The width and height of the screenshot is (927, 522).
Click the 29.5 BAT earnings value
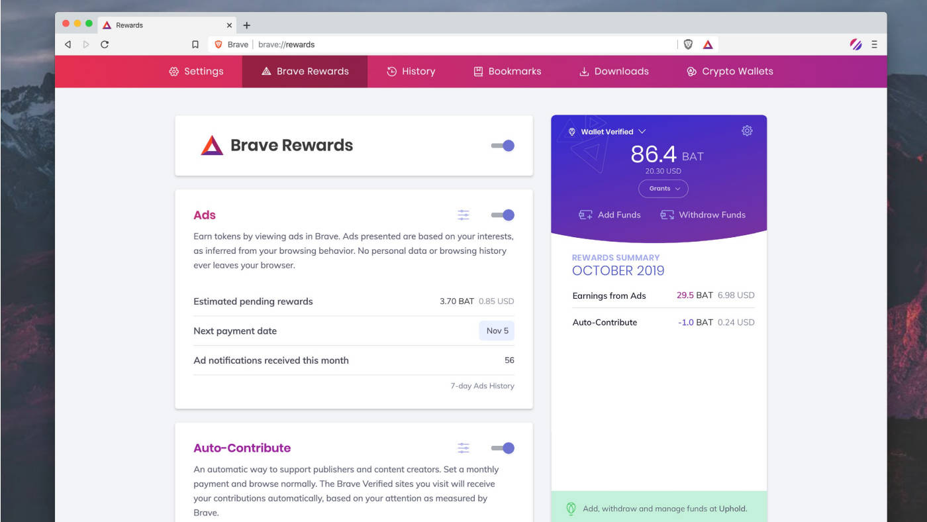[x=695, y=295]
